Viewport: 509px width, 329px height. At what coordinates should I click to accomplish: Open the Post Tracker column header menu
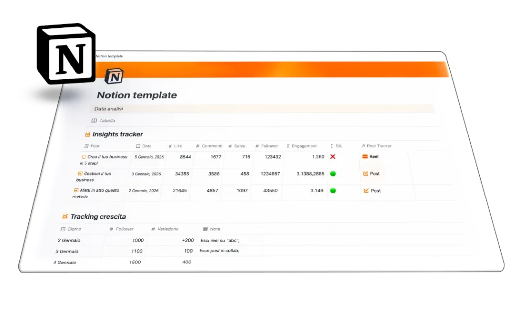tap(379, 146)
